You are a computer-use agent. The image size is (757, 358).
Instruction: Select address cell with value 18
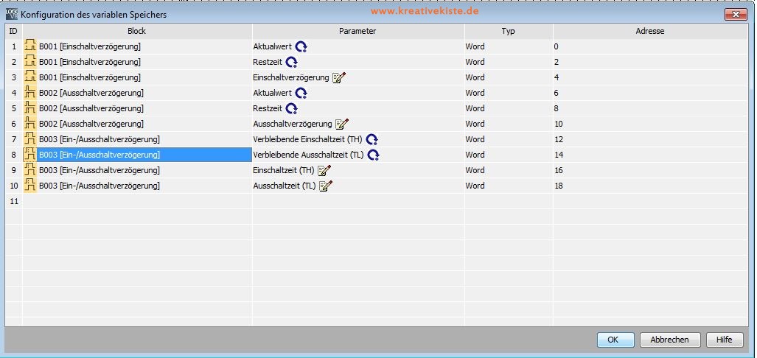click(558, 186)
